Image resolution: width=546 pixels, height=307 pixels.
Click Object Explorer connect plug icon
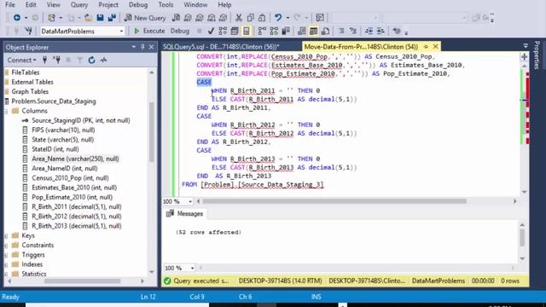44,60
